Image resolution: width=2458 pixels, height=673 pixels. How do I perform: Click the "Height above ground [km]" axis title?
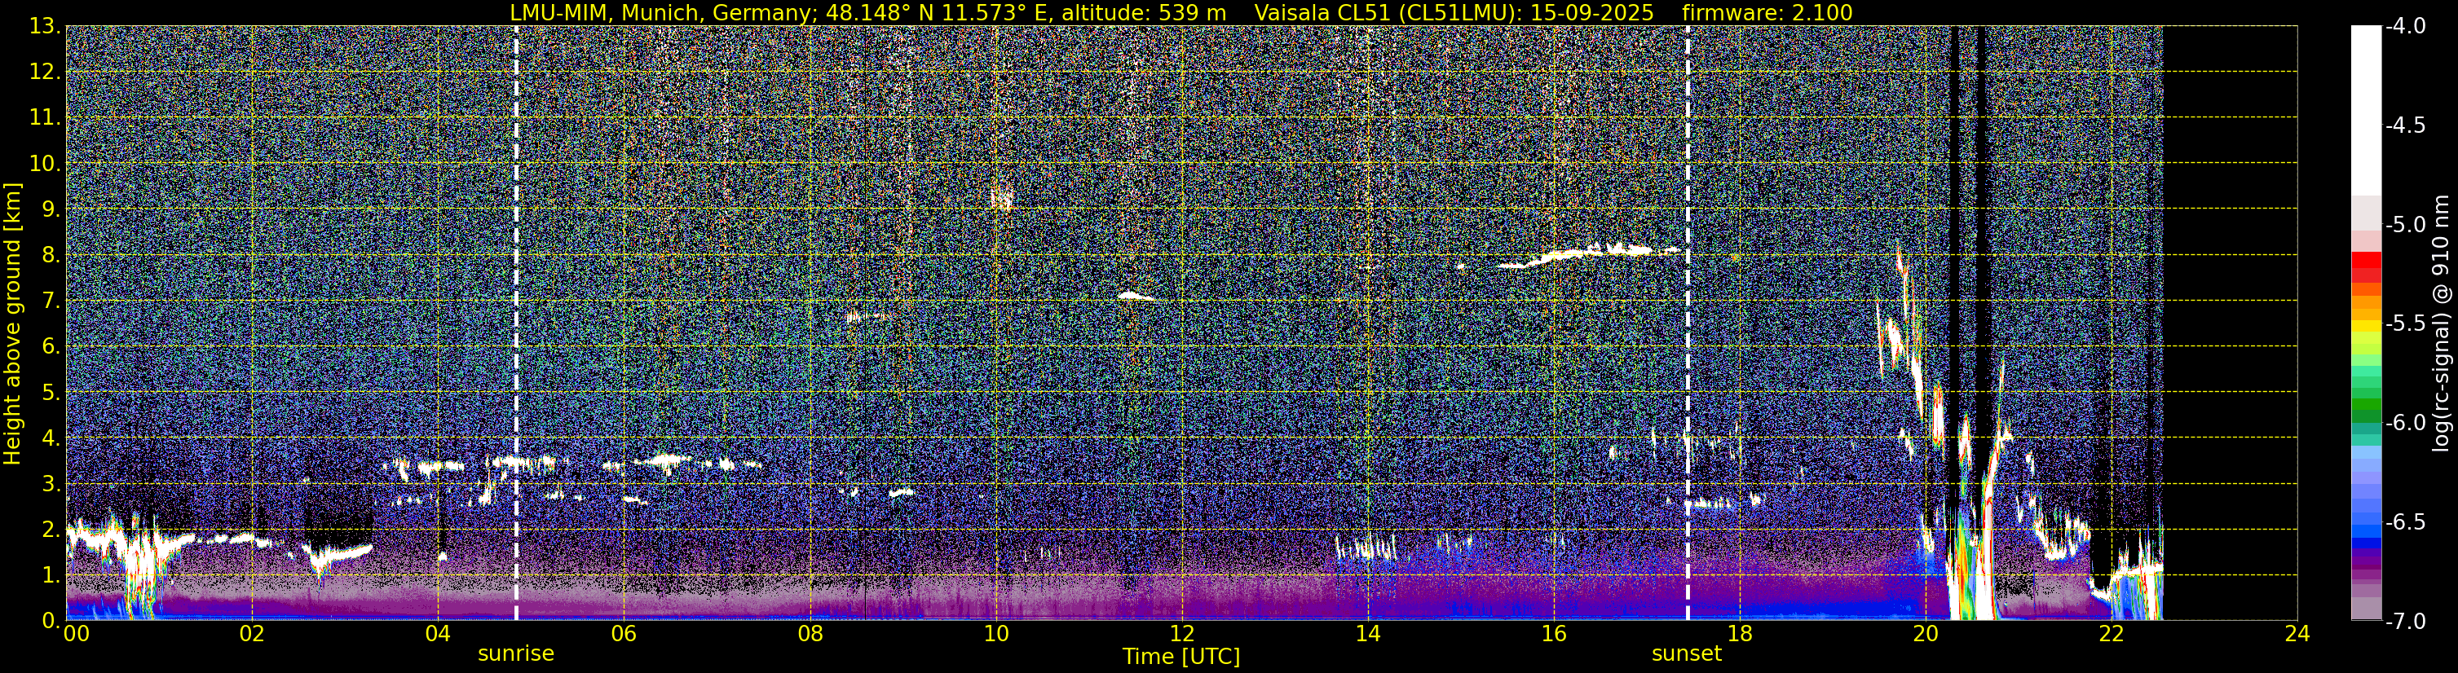(x=12, y=323)
